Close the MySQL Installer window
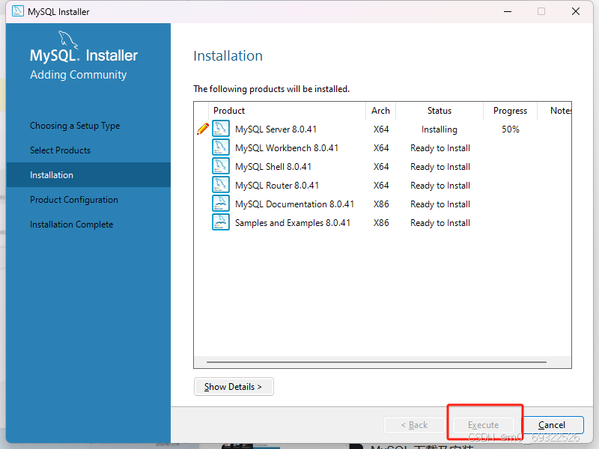The height and width of the screenshot is (449, 599). (576, 11)
